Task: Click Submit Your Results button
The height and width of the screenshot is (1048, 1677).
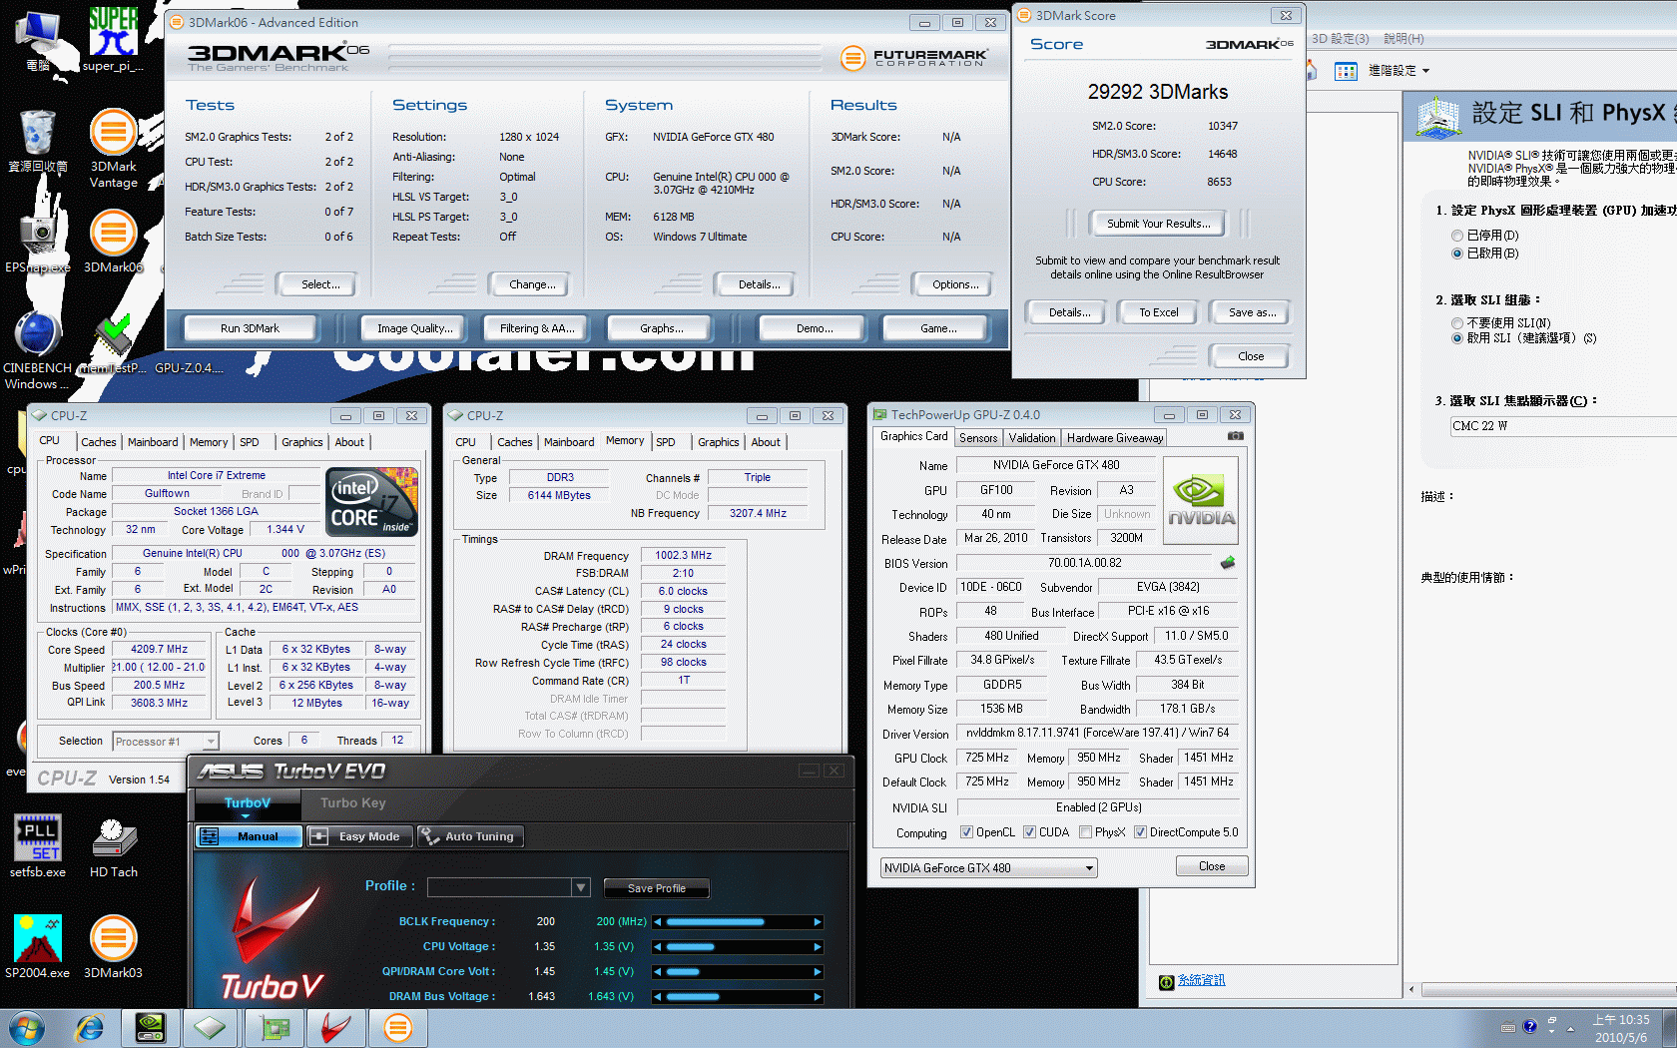Action: (1158, 224)
